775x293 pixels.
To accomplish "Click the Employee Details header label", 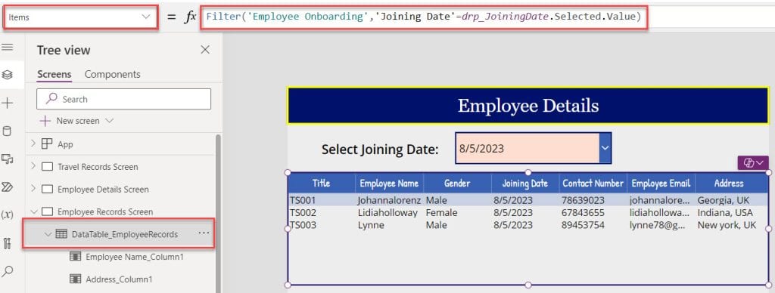I will point(528,106).
